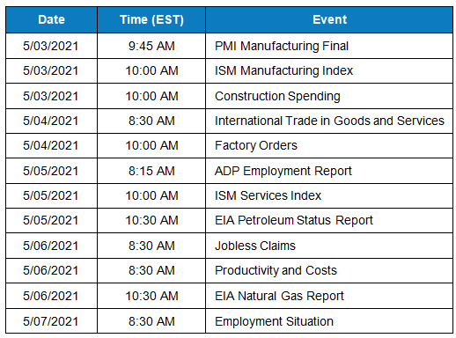Click the 8:15 AM time cell
The height and width of the screenshot is (338, 456).
click(151, 171)
